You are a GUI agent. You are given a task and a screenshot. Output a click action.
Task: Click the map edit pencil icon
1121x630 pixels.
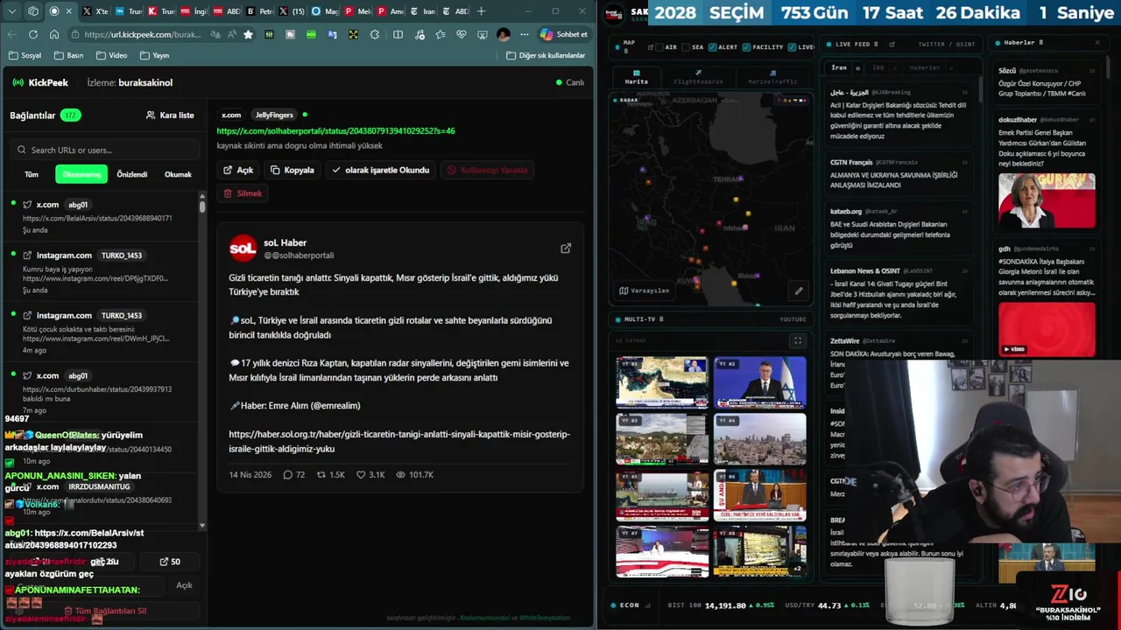pyautogui.click(x=798, y=290)
